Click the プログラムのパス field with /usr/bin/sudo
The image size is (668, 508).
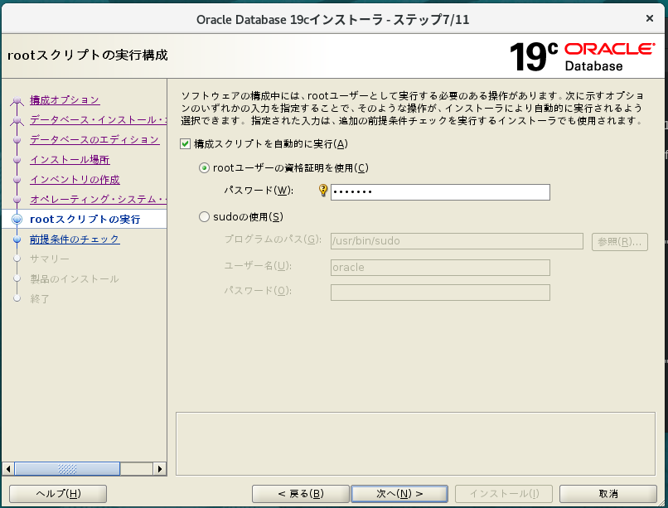click(457, 241)
